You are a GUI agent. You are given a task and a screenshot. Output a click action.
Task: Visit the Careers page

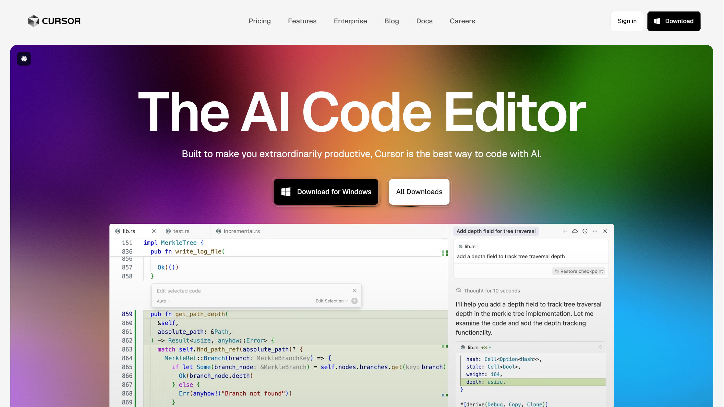tap(463, 21)
